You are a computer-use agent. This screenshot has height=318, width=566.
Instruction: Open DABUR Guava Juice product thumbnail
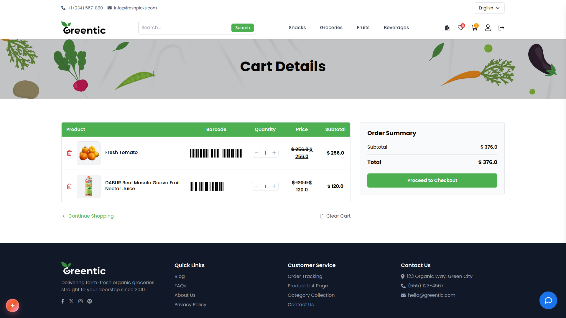pyautogui.click(x=89, y=186)
